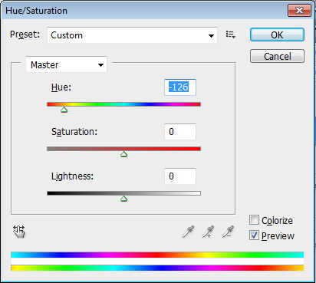316x283 pixels.
Task: Click the Saturation slider triangle handle
Action: point(123,154)
